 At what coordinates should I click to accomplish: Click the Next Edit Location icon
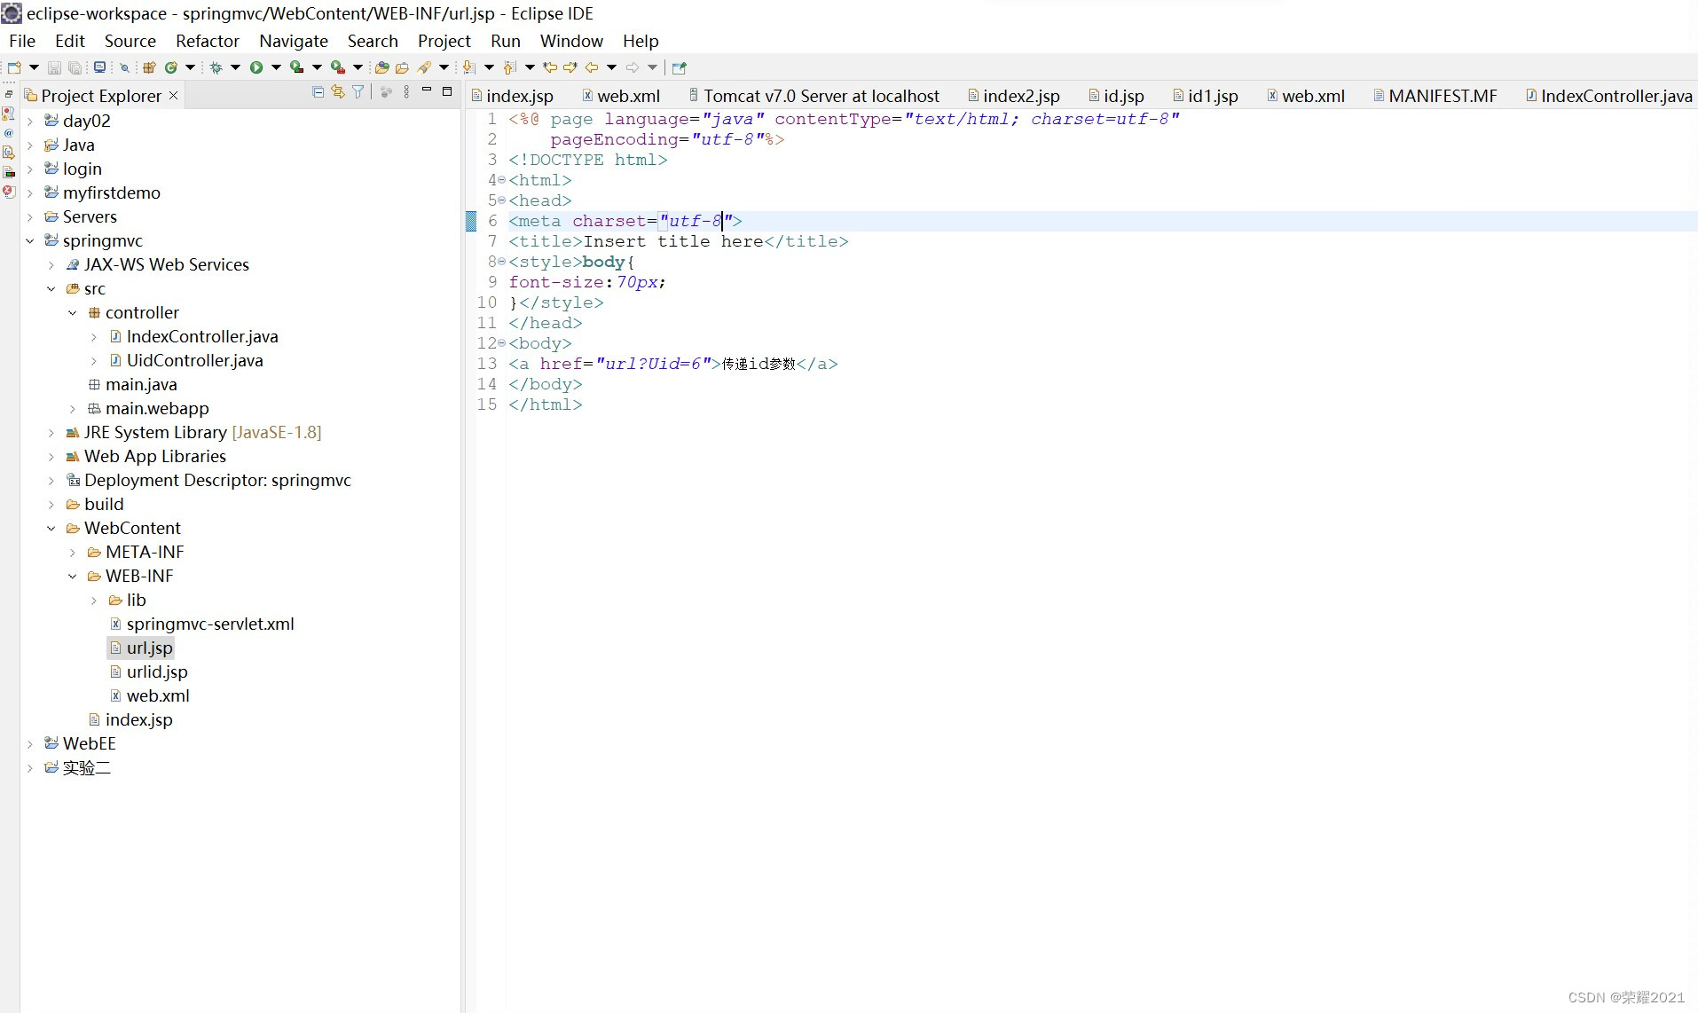(x=570, y=67)
